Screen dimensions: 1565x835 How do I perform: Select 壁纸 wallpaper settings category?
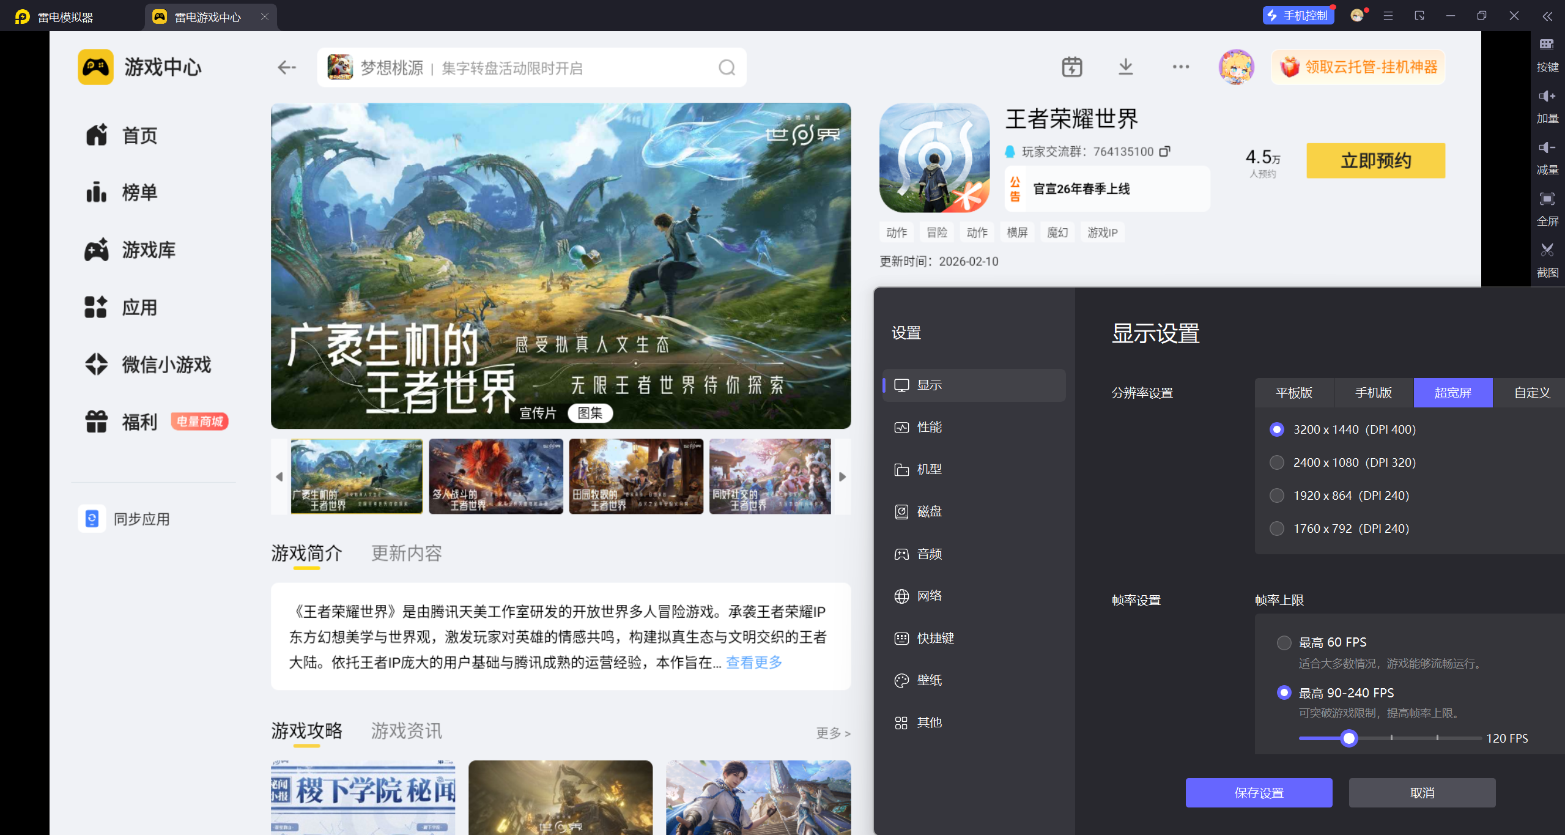coord(974,680)
